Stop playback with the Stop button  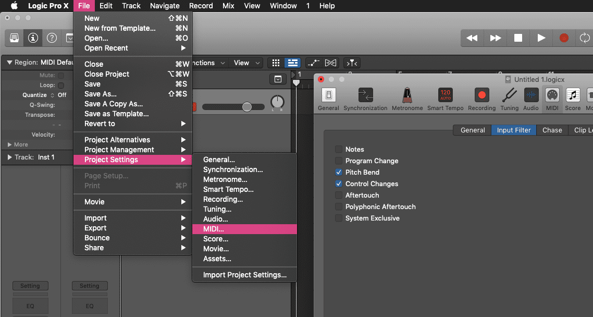[518, 38]
